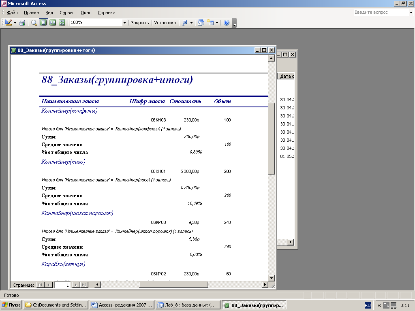Switch to Лаб_8 : база данных taskbar item

pyautogui.click(x=188, y=305)
